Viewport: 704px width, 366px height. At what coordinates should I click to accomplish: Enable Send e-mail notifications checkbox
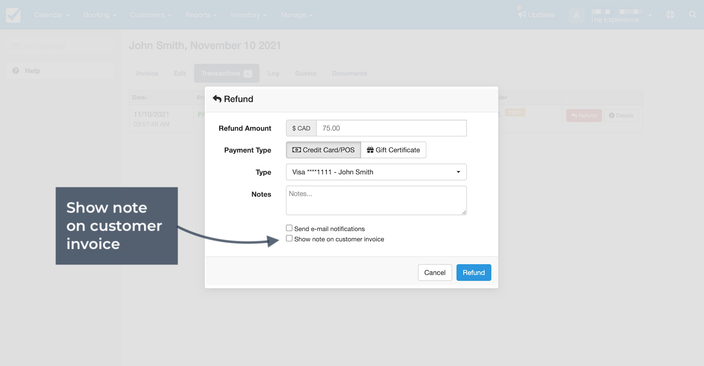[x=289, y=228]
